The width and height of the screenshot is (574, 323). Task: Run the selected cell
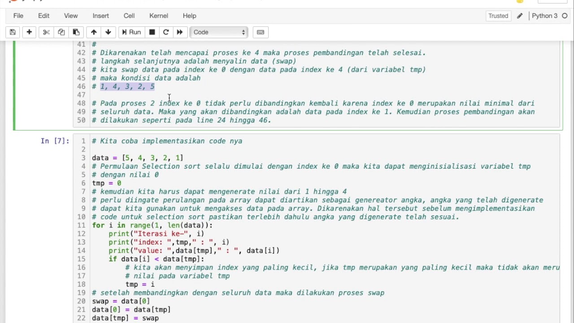131,32
